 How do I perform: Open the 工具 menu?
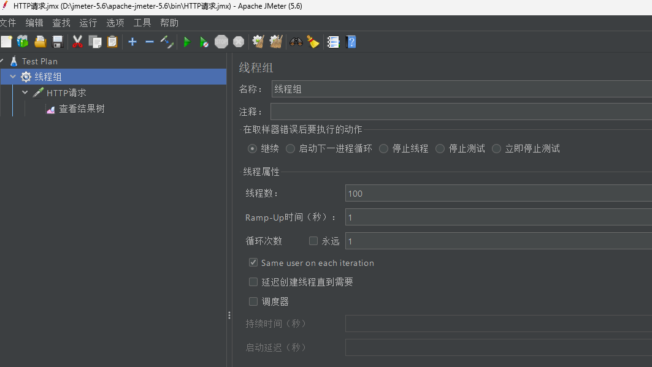click(x=142, y=23)
